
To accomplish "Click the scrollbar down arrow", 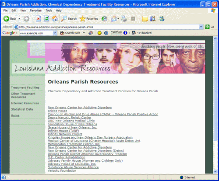I will pos(215,171).
